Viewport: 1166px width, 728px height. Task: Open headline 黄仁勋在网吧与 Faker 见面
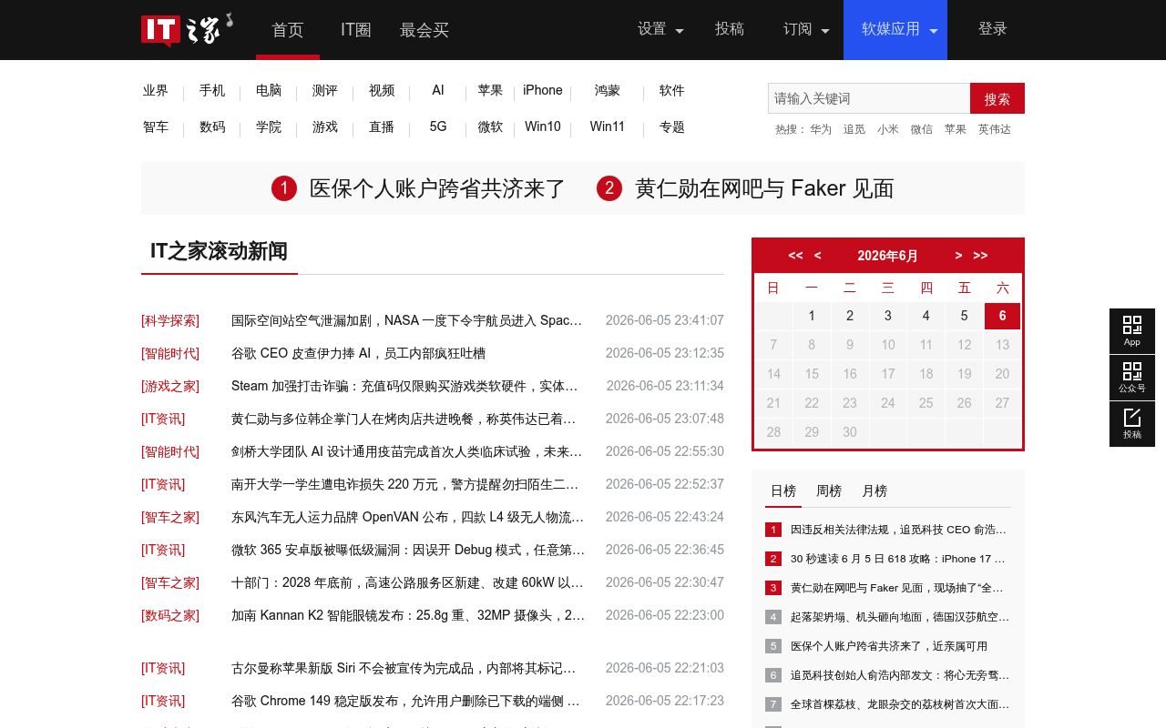point(764,188)
